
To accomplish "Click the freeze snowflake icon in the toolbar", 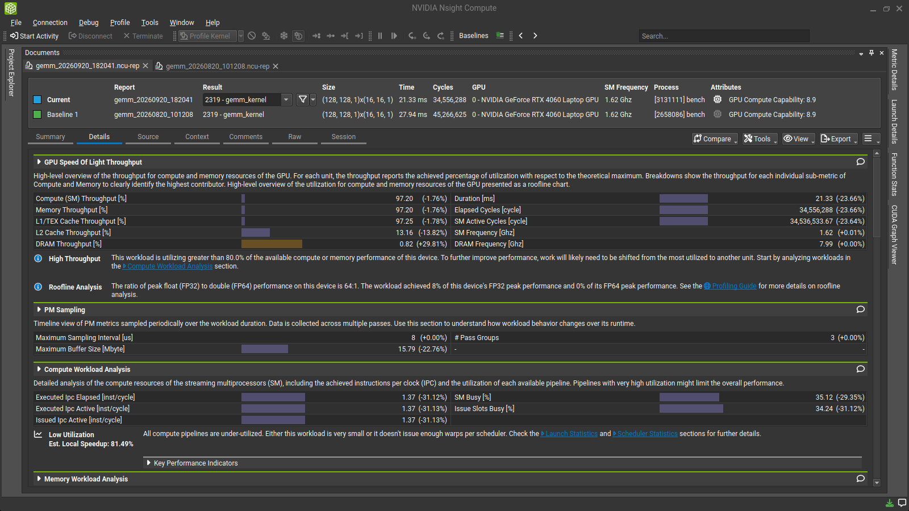I will (283, 36).
